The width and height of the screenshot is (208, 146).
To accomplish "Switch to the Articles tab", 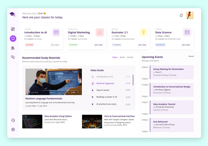I will coord(130,57).
